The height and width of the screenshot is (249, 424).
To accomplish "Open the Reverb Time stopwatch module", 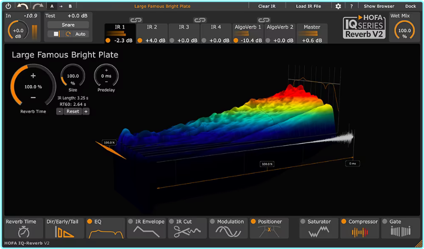I will (24, 229).
